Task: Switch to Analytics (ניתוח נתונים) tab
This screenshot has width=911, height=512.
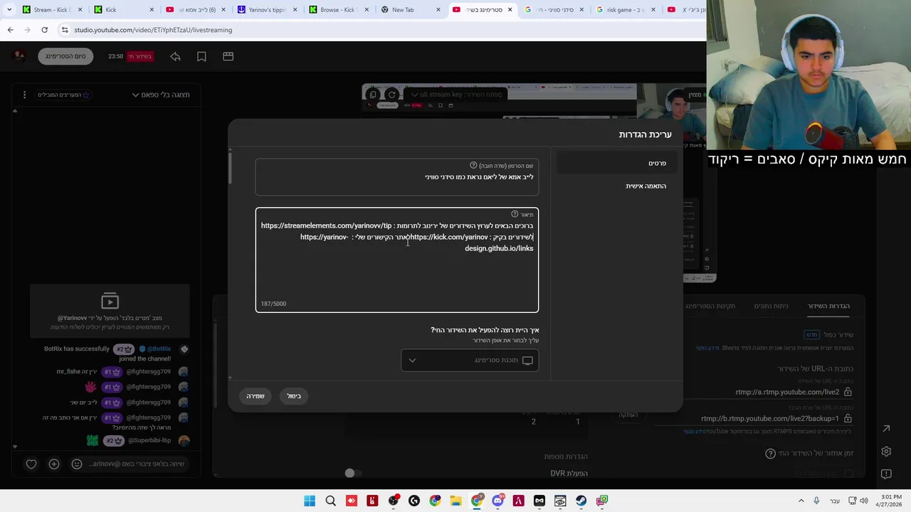Action: click(x=772, y=306)
